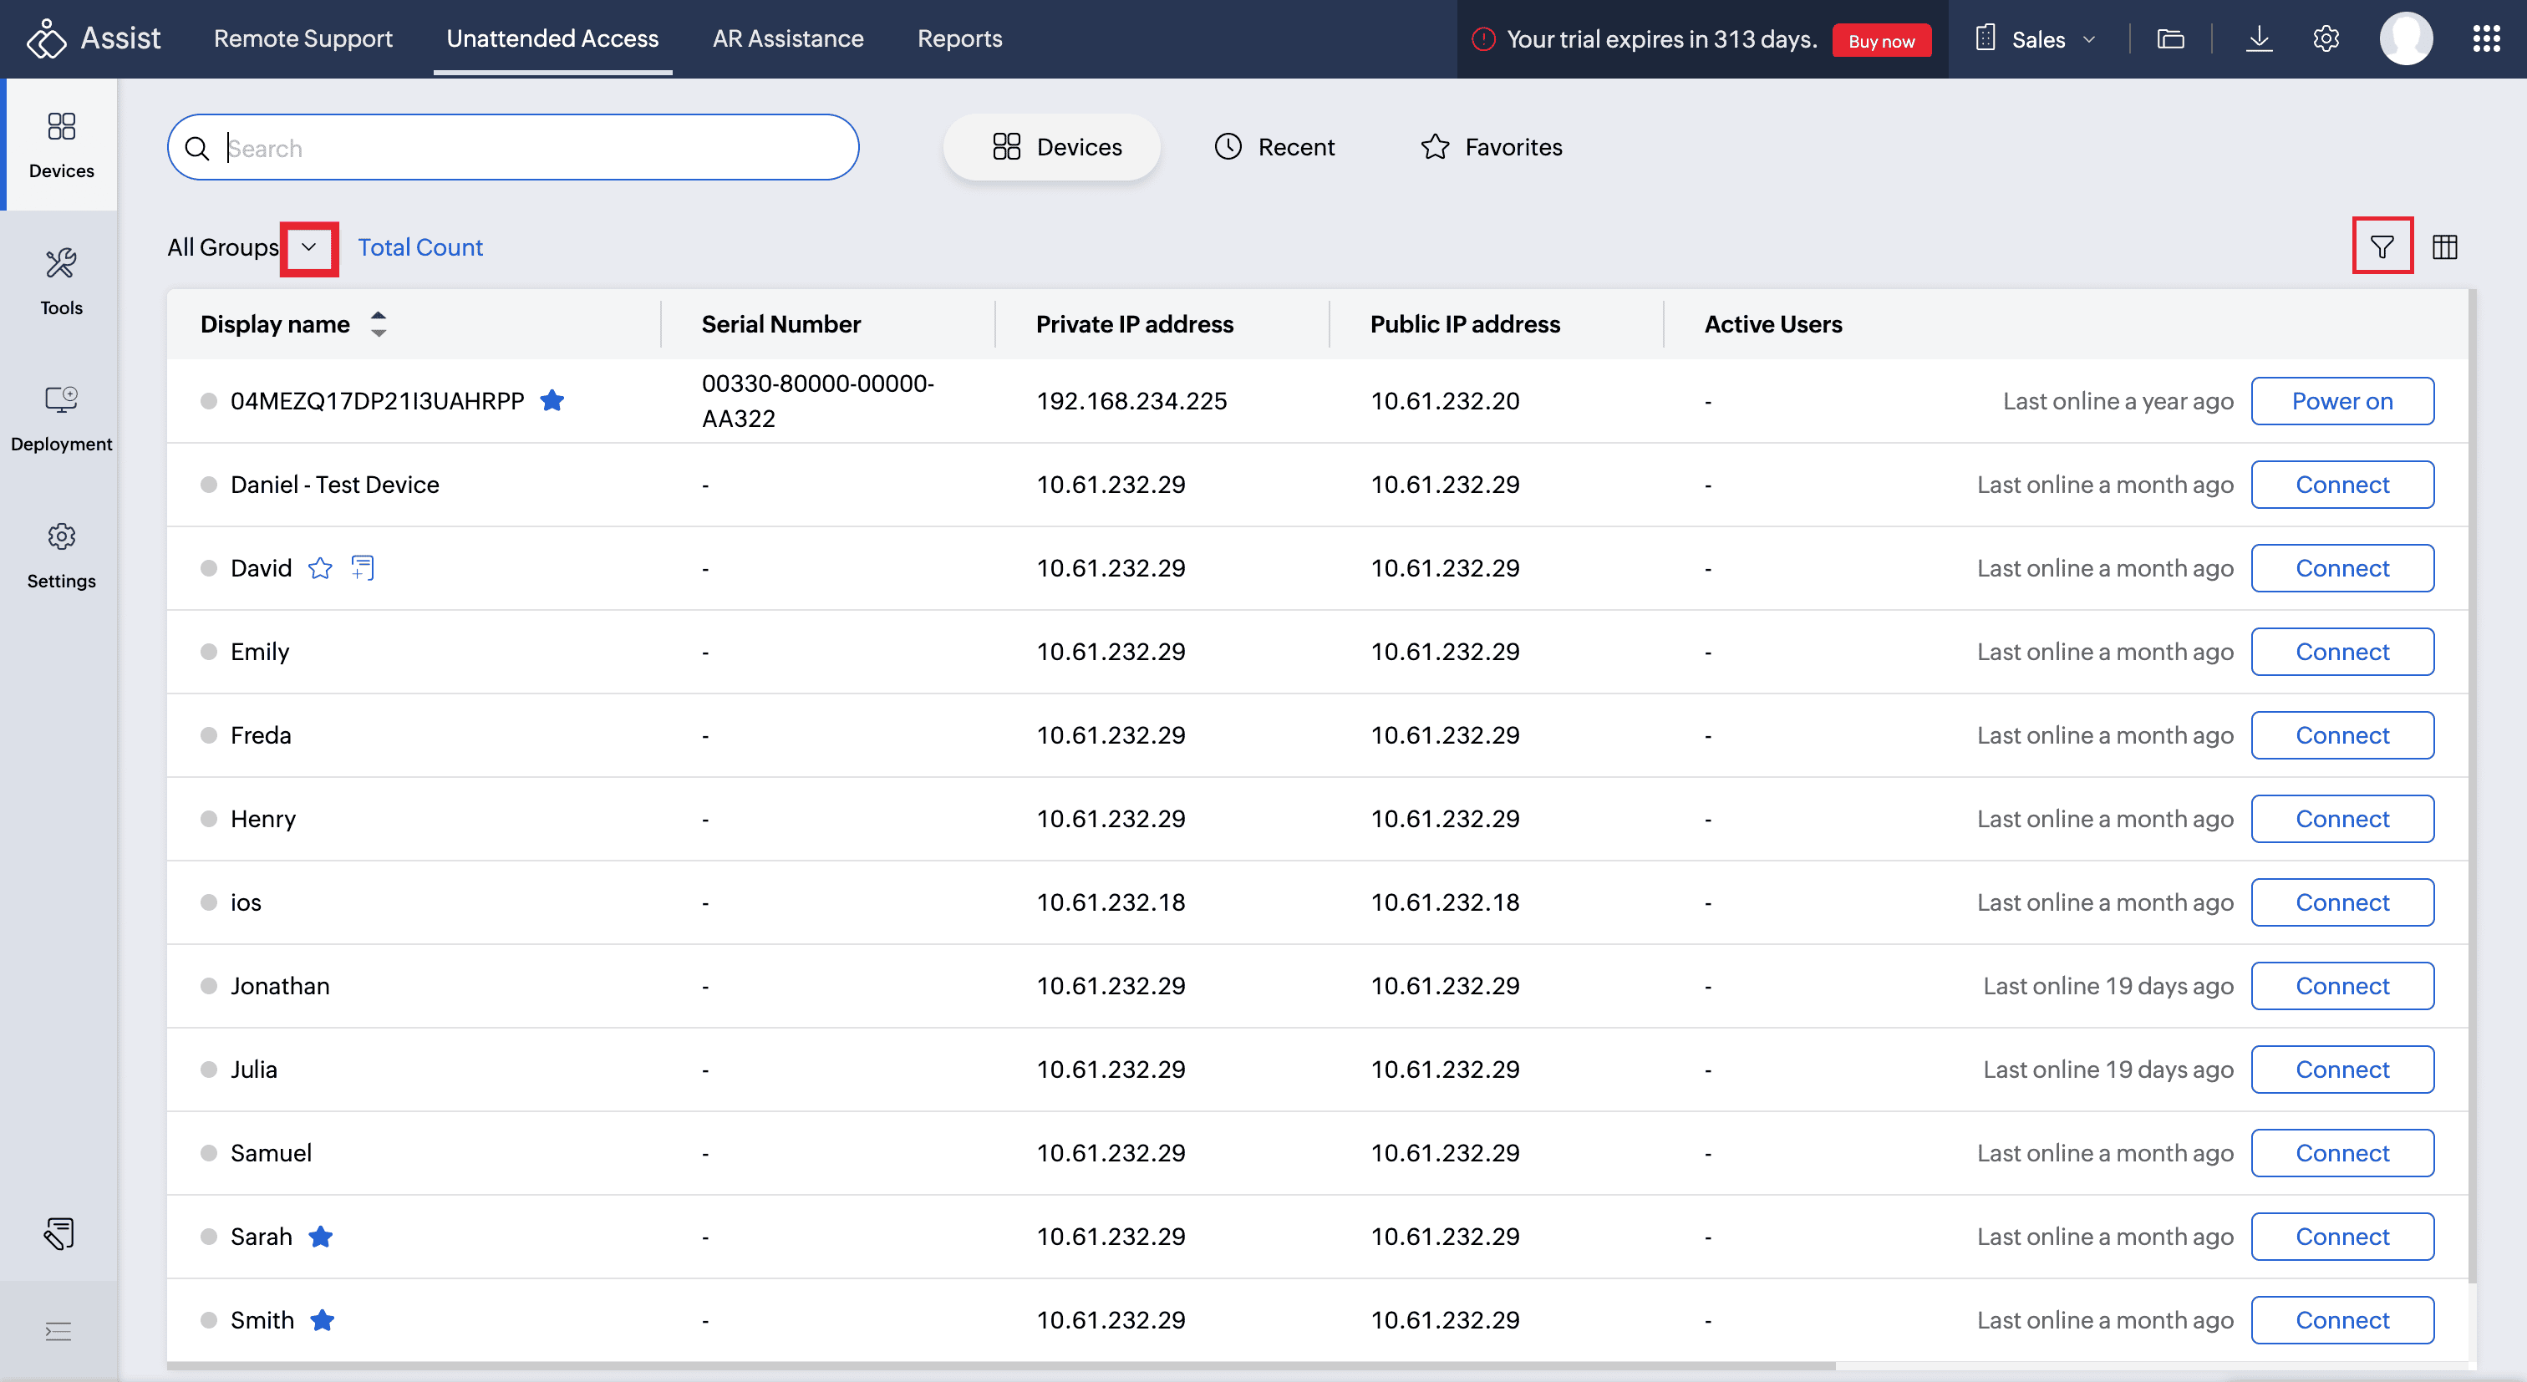The height and width of the screenshot is (1382, 2527).
Task: Open the notes icon beside David
Action: pyautogui.click(x=363, y=568)
